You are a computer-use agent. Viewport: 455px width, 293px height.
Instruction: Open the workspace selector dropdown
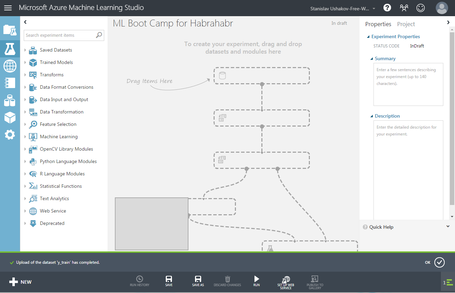(343, 8)
